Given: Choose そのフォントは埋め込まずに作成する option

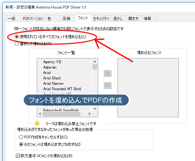Looking at the screenshot, I should [x=50, y=144].
